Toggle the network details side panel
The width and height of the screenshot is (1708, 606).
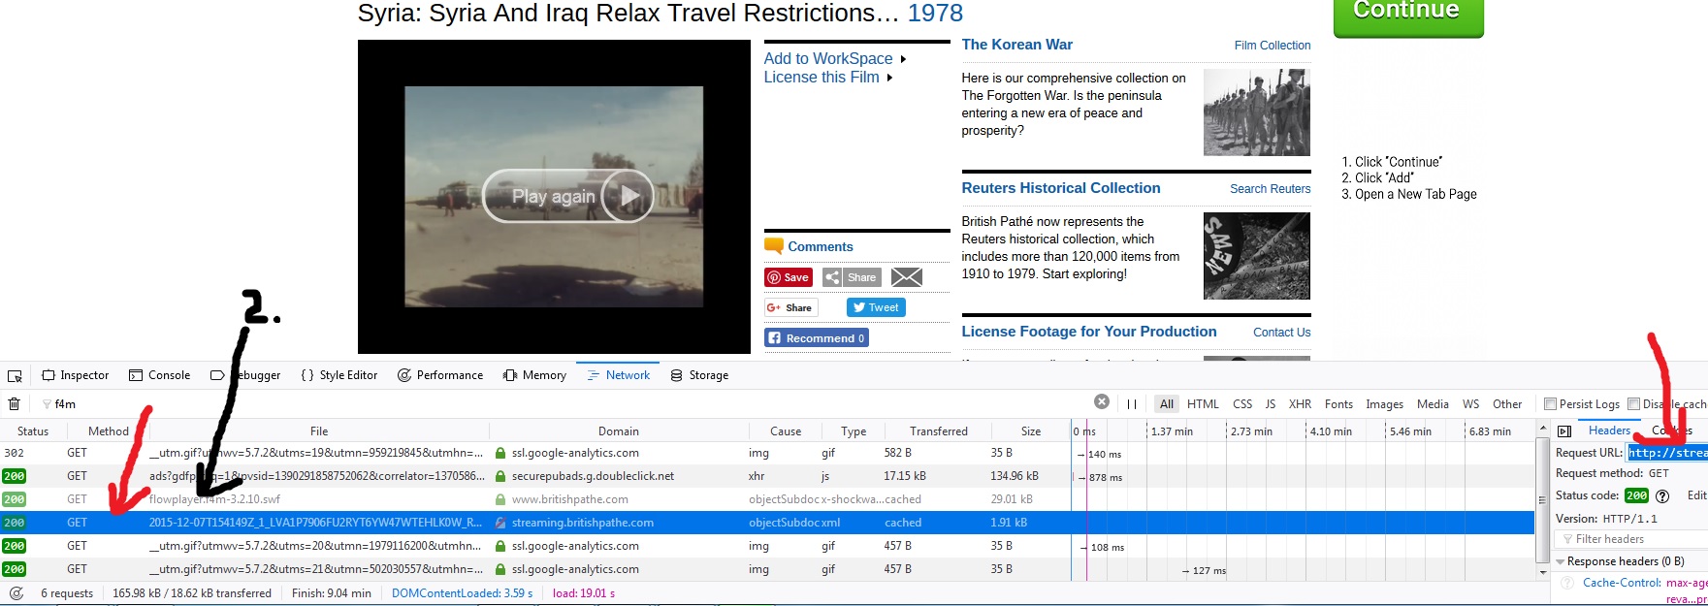pos(1563,431)
